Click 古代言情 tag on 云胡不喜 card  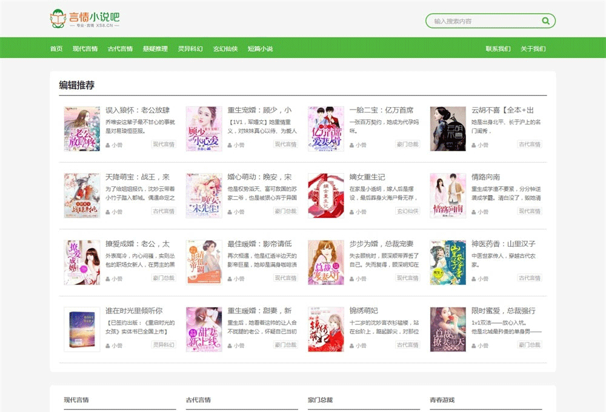(530, 144)
